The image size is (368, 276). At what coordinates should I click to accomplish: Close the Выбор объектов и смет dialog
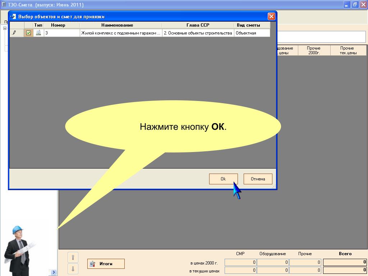(271, 17)
